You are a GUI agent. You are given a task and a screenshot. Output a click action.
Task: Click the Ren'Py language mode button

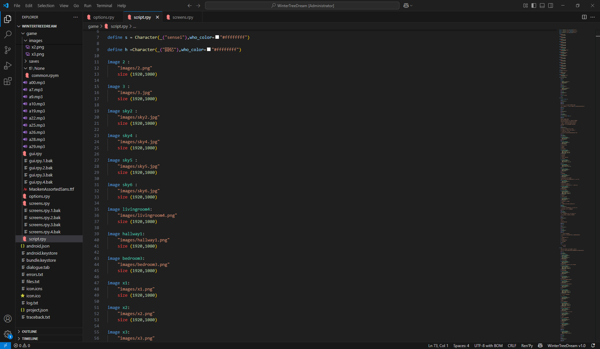pos(527,345)
